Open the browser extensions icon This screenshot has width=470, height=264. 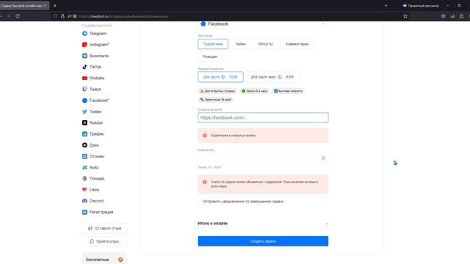[x=462, y=16]
